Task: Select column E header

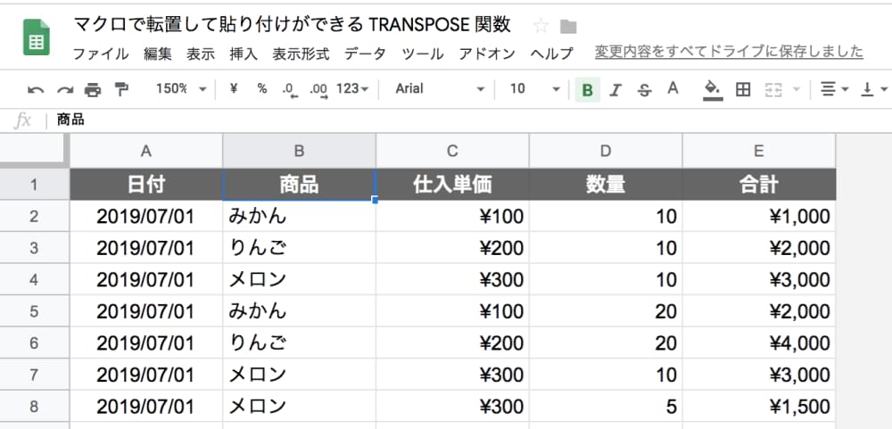Action: click(759, 151)
